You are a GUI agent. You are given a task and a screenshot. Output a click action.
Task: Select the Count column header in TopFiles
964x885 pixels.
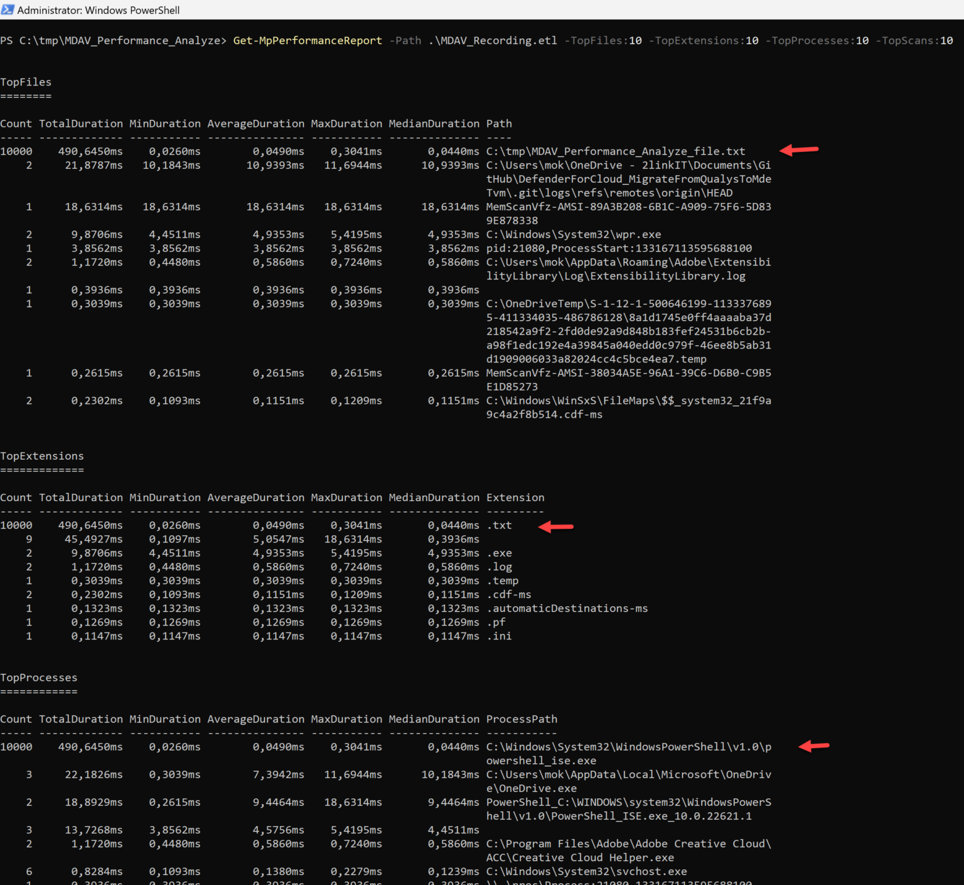coord(16,123)
